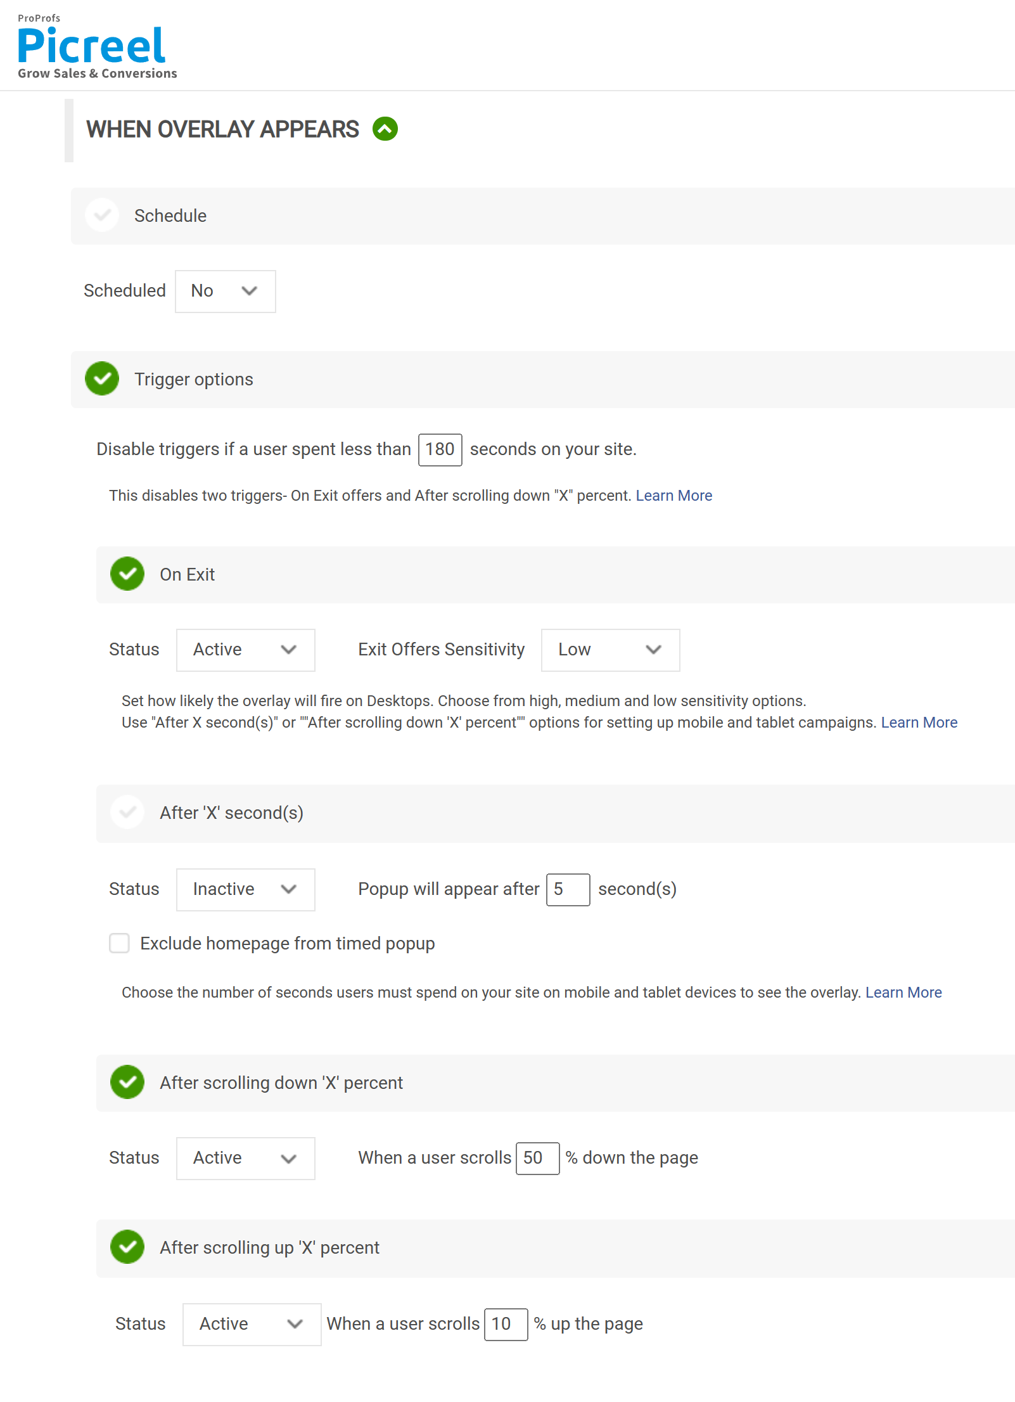Click Learn More about mobile overlay timing
This screenshot has height=1402, width=1015.
click(903, 992)
